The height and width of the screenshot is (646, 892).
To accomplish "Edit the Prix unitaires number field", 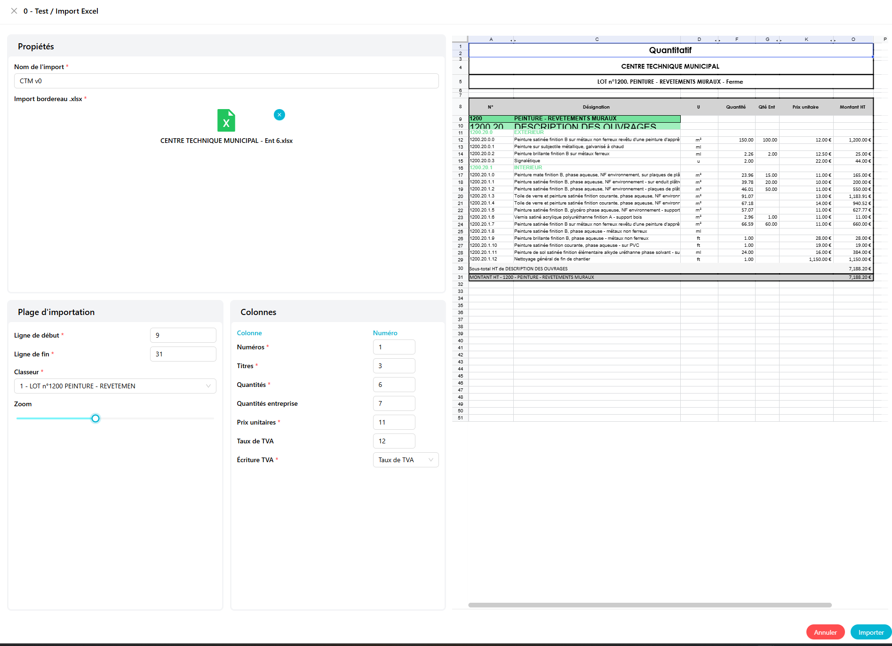I will (x=394, y=422).
